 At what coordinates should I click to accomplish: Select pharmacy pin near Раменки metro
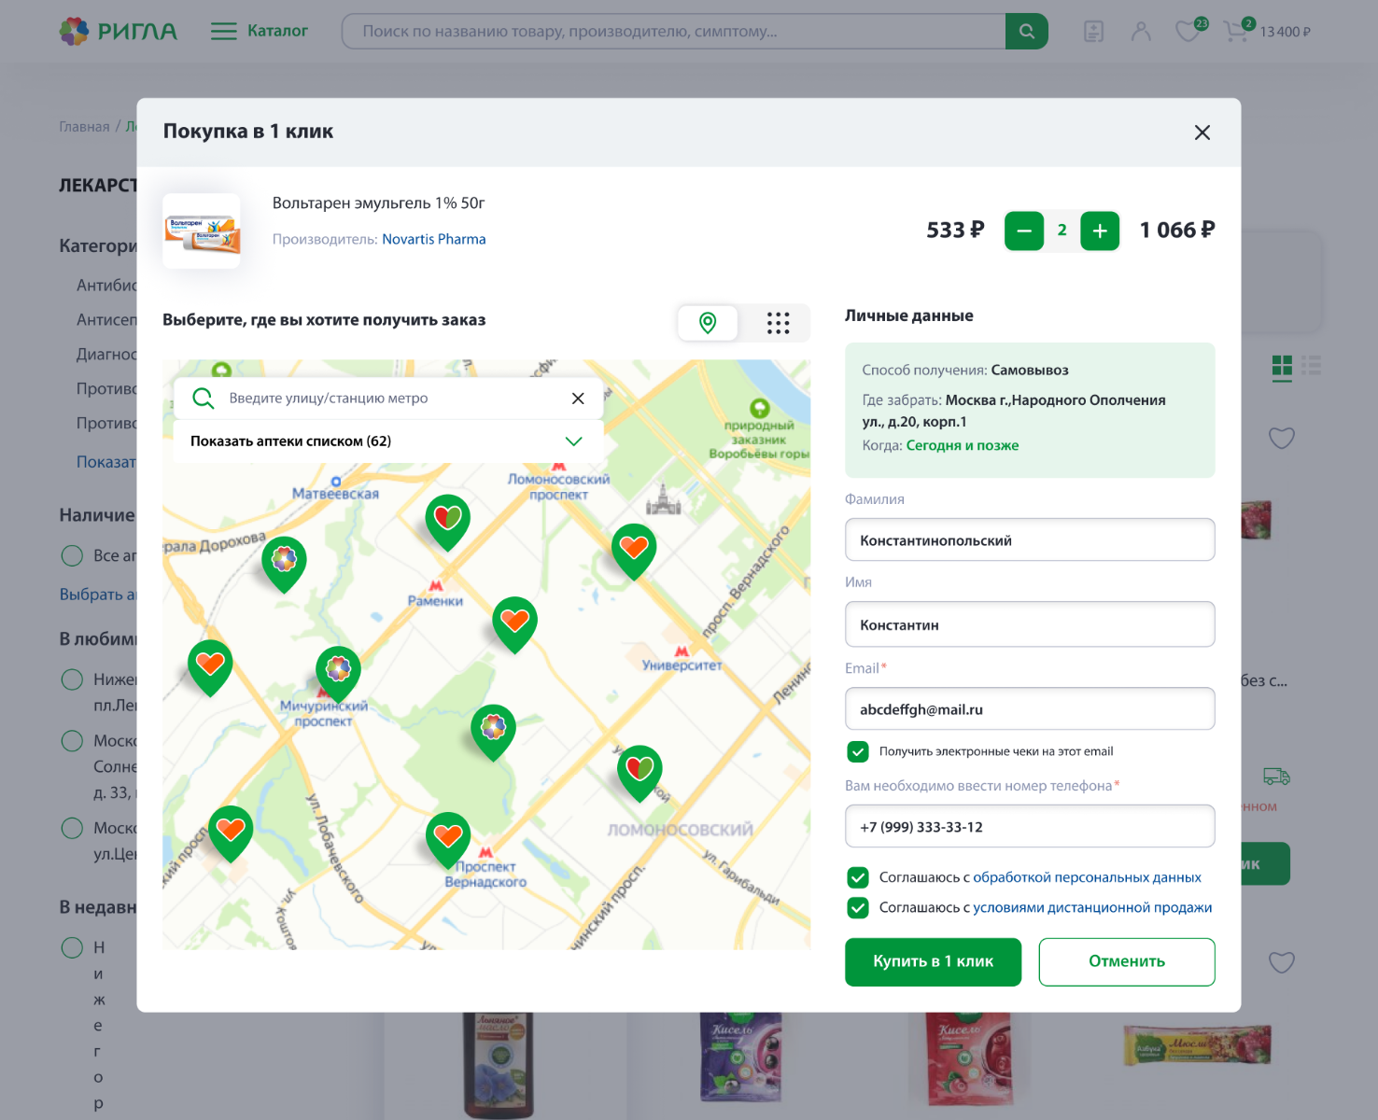[448, 519]
